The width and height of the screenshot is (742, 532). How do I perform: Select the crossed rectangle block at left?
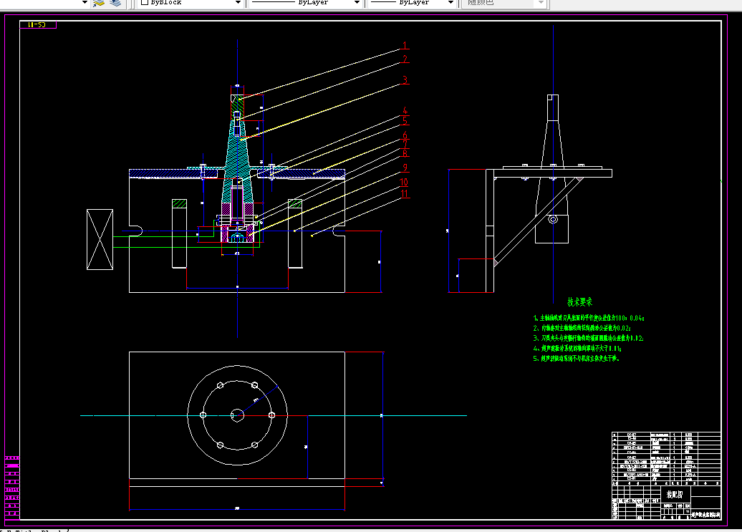(100, 240)
